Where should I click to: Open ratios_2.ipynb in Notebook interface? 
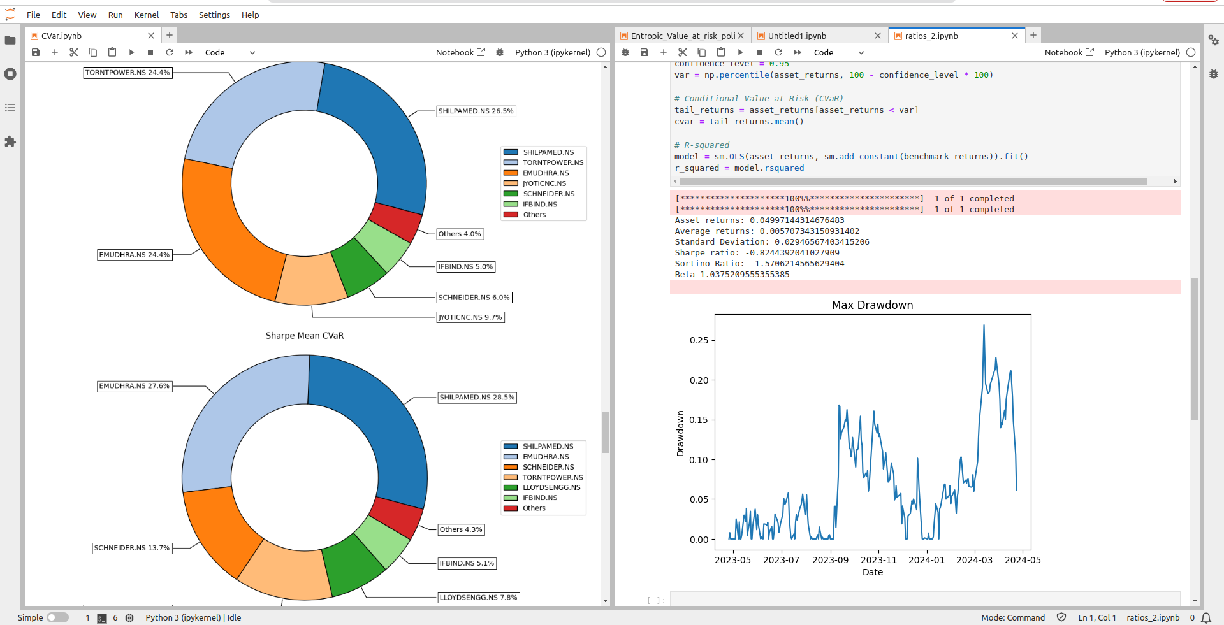click(x=1069, y=52)
